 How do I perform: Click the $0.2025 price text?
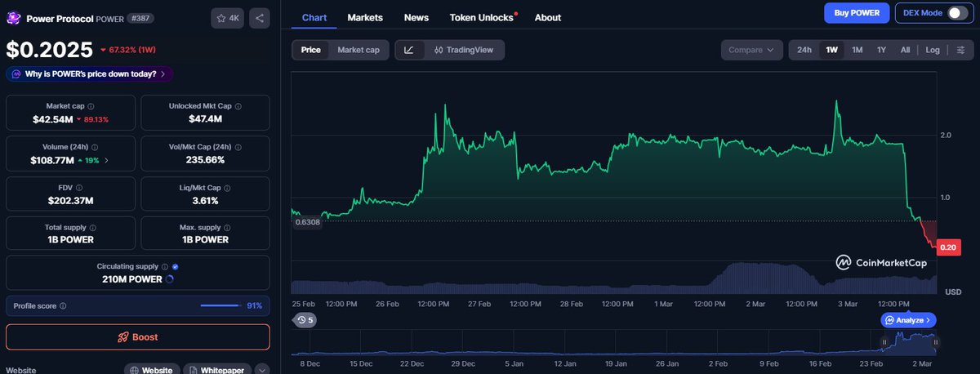click(x=50, y=50)
